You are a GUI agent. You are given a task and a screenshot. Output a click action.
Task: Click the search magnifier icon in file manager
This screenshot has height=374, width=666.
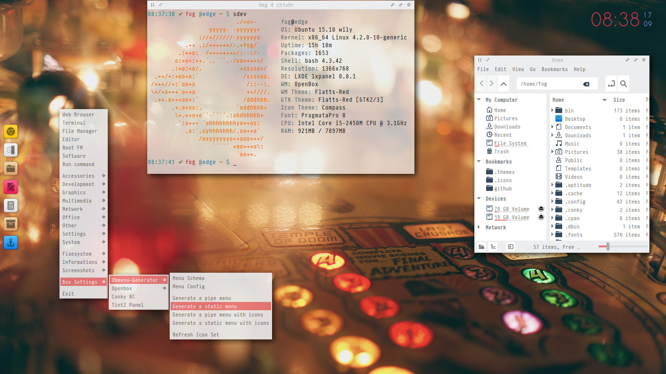pos(623,84)
